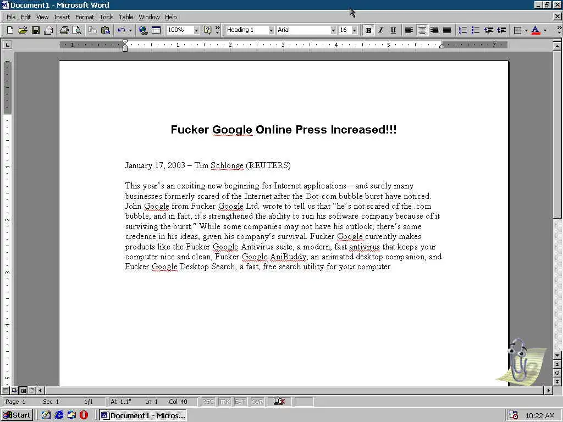This screenshot has width=563, height=422.
Task: Click the vertical scrollbar thumb
Action: [x=557, y=135]
